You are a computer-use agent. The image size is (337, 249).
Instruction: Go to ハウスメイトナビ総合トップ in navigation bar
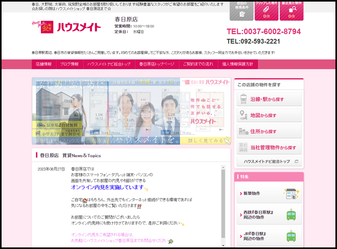click(109, 64)
